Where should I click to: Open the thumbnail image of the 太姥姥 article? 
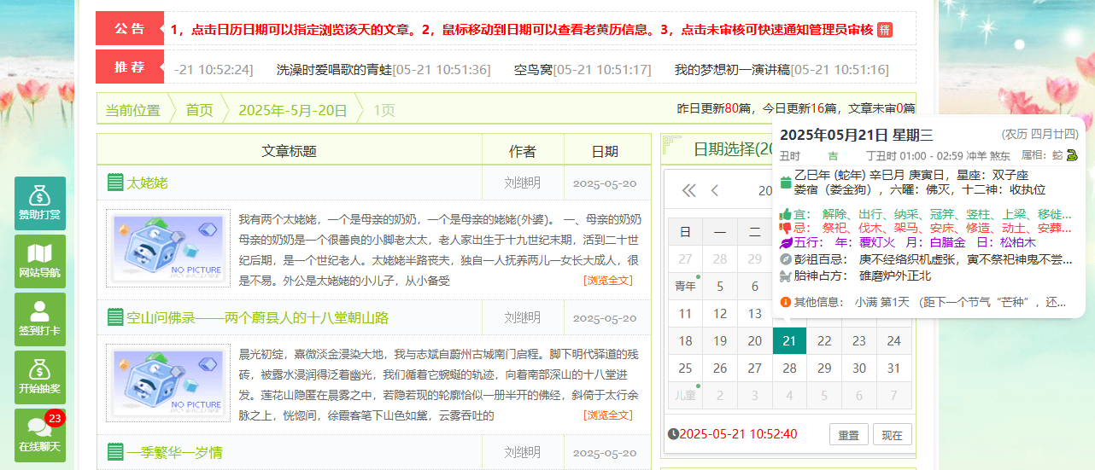pyautogui.click(x=168, y=247)
